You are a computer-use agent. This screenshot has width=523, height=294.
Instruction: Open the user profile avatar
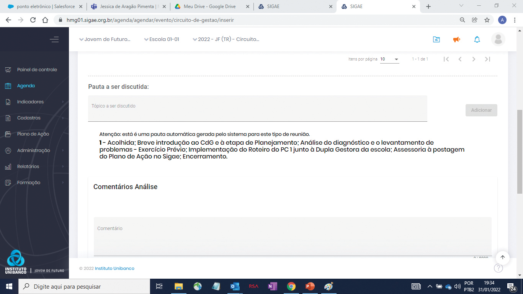(x=498, y=39)
